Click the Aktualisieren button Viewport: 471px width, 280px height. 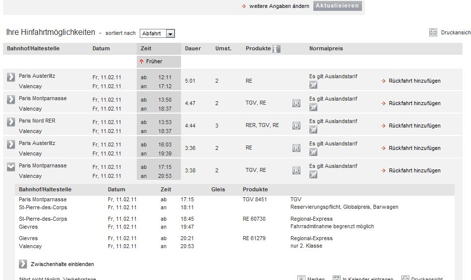[337, 5]
